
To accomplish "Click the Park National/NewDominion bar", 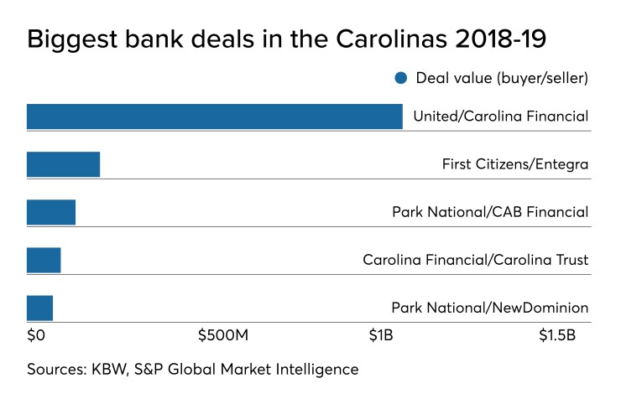I will (39, 308).
